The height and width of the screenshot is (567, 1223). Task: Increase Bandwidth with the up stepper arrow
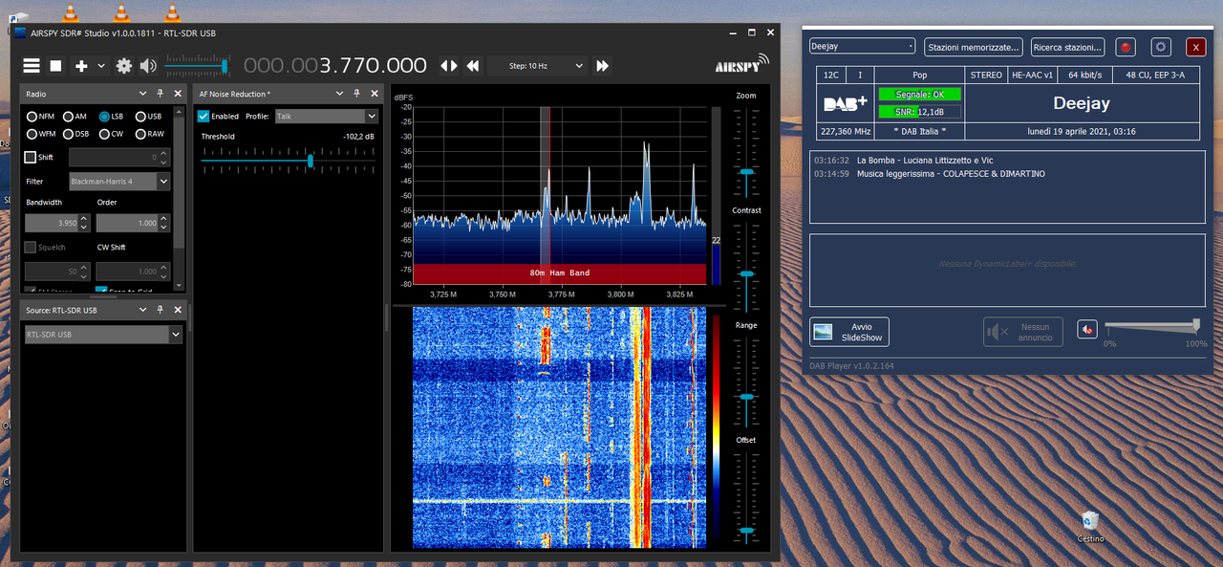[84, 218]
